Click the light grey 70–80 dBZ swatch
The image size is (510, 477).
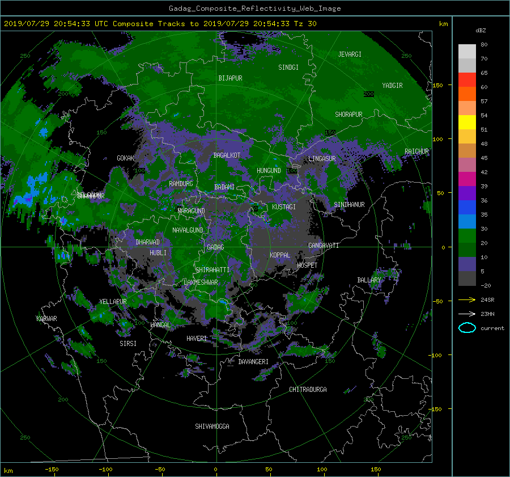[x=467, y=52]
